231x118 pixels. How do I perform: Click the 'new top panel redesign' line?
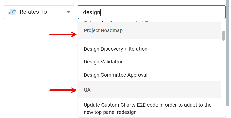(x=110, y=112)
